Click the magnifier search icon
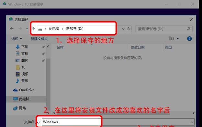202x127 pixels. (x=188, y=29)
